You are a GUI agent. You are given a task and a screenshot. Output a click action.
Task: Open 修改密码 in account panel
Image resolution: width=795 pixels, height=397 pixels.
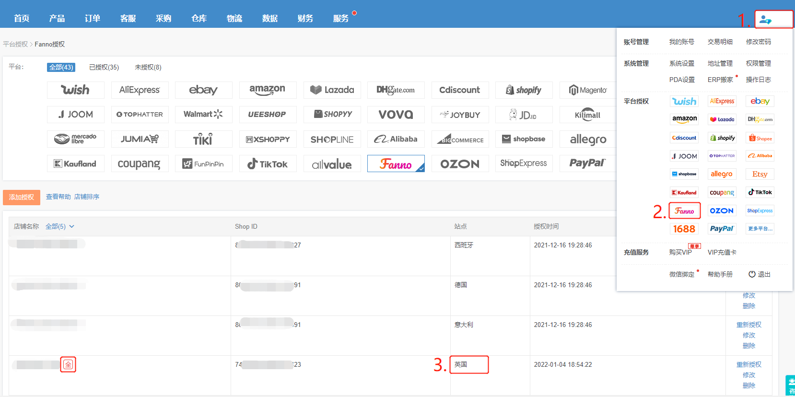(x=759, y=42)
